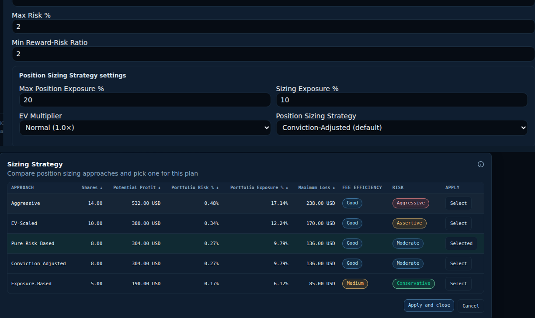Image resolution: width=535 pixels, height=318 pixels.
Task: Click the FEE EFFICIENCY column header
Action: 362,187
